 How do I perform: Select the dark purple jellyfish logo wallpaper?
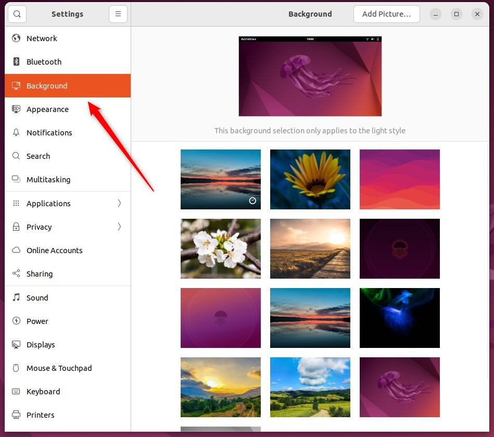399,248
